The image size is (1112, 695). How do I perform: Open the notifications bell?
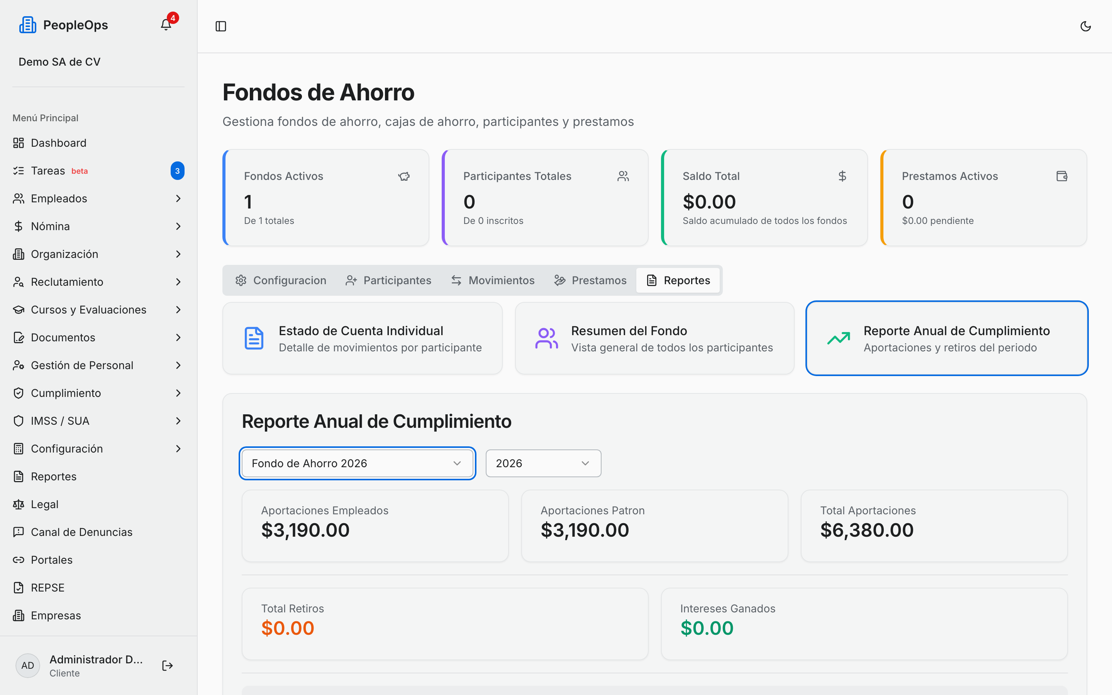166,25
